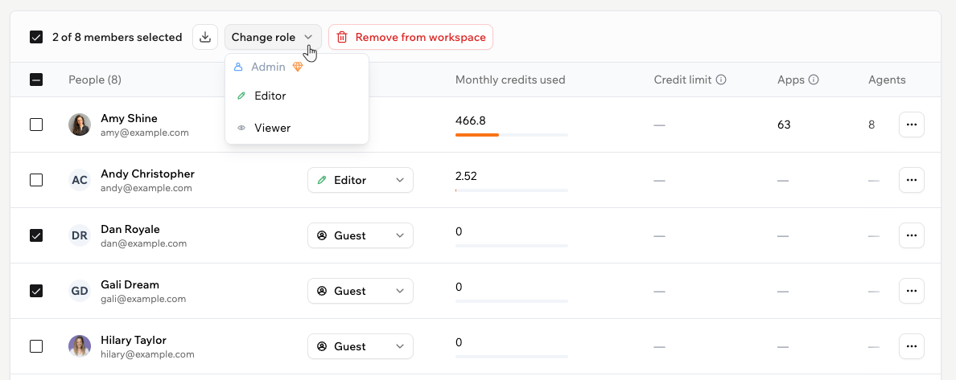The height and width of the screenshot is (380, 956).
Task: Click Remove from workspace button
Action: [411, 37]
